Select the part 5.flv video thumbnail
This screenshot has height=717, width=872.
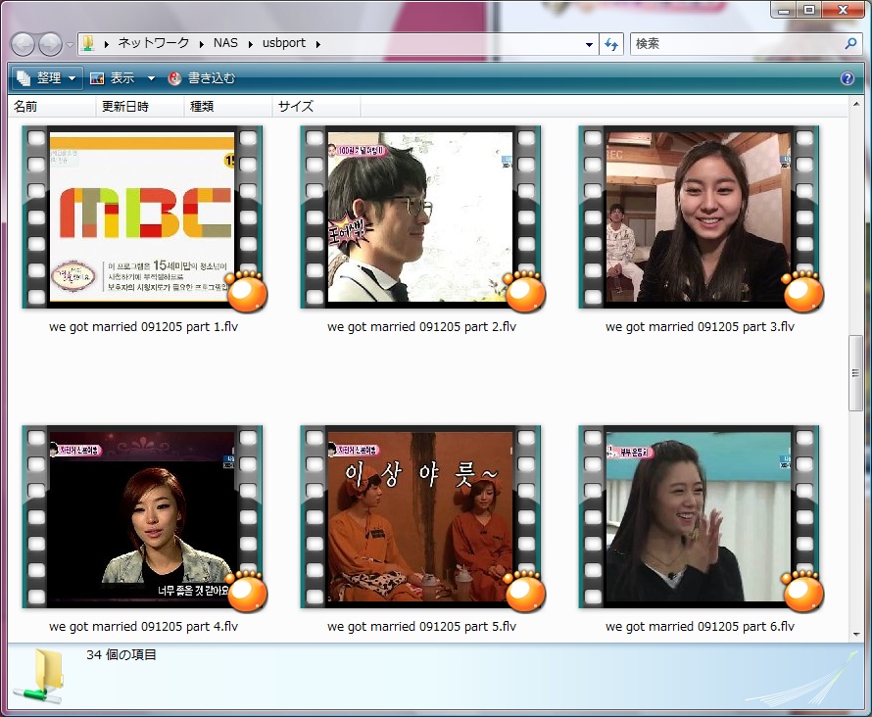420,516
